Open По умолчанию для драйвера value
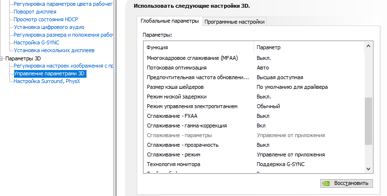Viewport: 387px width, 196px height. (292, 87)
